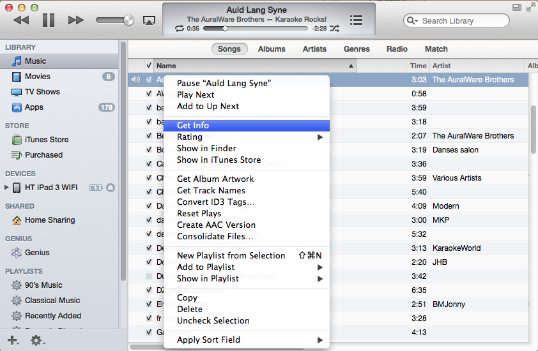Eject the HT iPad 3 WIFI device
The height and width of the screenshot is (351, 538).
[111, 188]
